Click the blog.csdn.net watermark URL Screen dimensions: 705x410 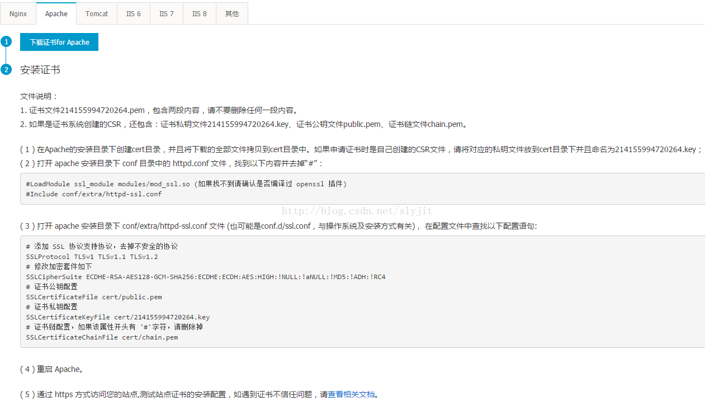click(357, 211)
